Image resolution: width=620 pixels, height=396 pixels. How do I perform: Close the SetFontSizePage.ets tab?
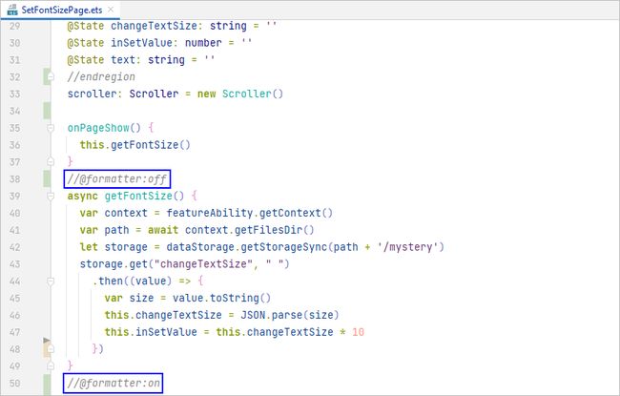[x=111, y=10]
